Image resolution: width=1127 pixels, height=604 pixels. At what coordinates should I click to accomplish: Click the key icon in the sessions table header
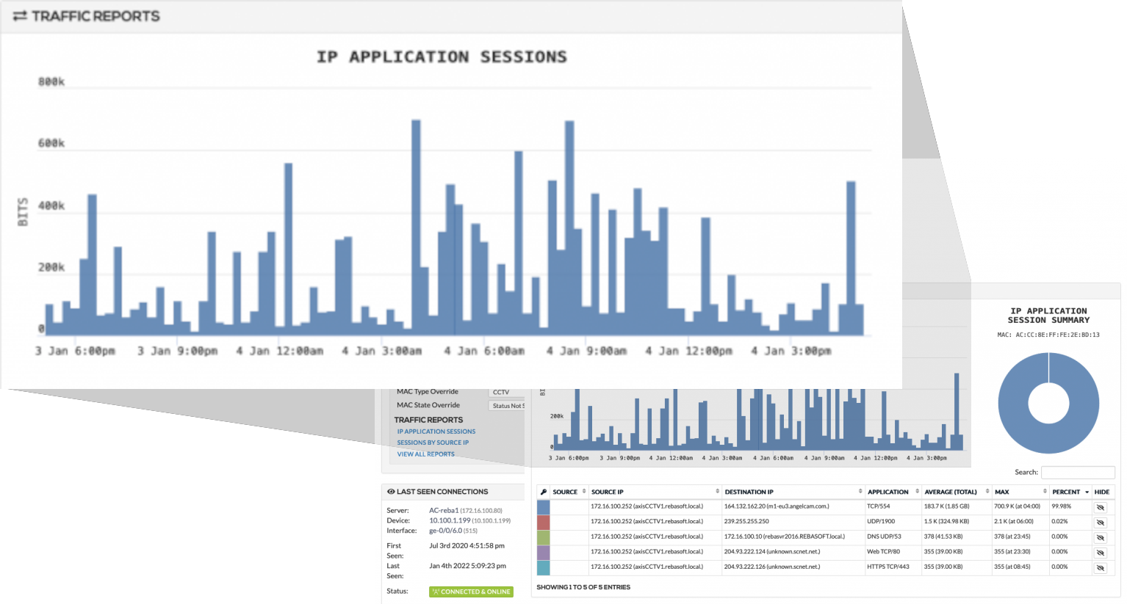click(x=544, y=492)
